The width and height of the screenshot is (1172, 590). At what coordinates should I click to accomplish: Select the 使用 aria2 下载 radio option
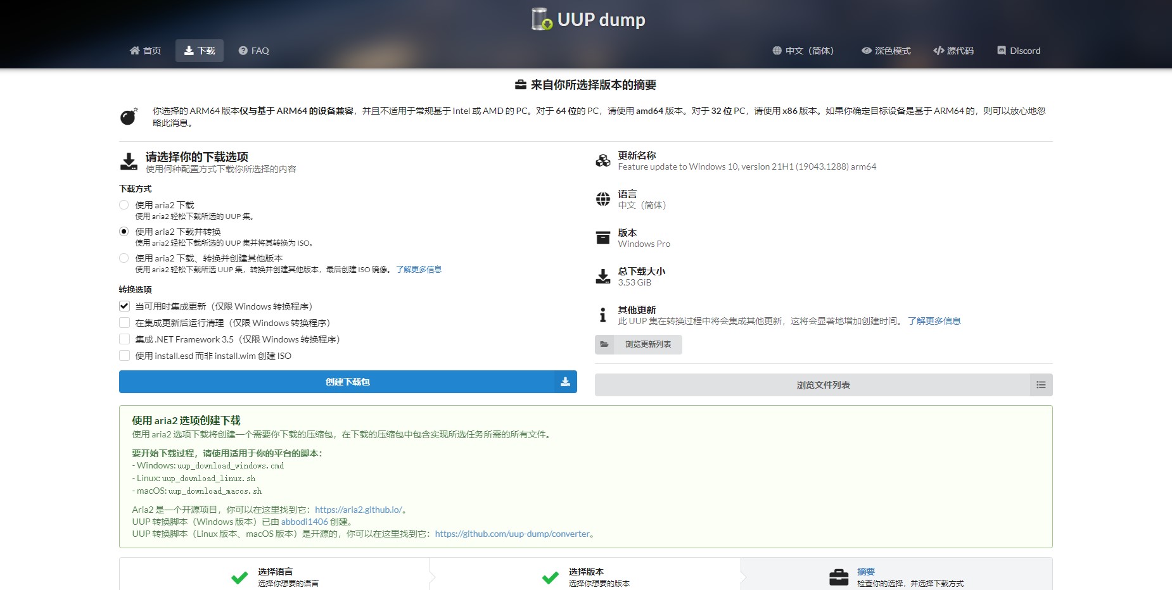pos(124,205)
